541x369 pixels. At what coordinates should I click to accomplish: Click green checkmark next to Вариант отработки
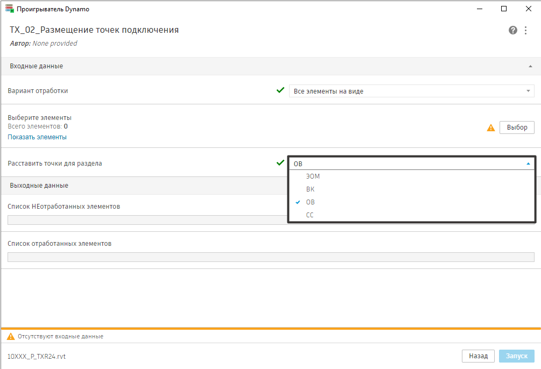pyautogui.click(x=280, y=90)
